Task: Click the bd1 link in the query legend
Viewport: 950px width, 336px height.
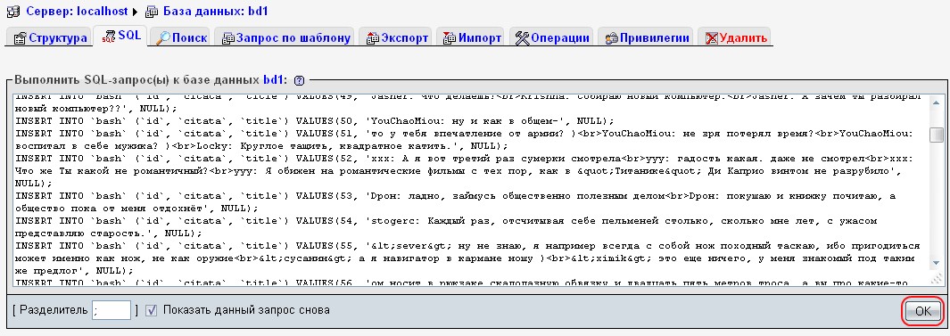Action: pos(273,80)
